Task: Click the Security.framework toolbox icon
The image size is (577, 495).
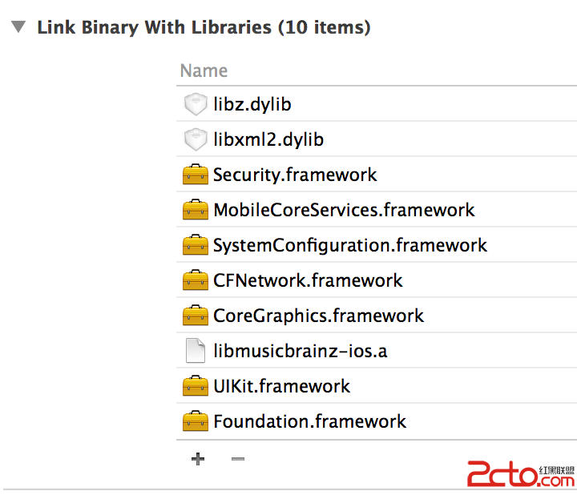Action: [x=196, y=175]
